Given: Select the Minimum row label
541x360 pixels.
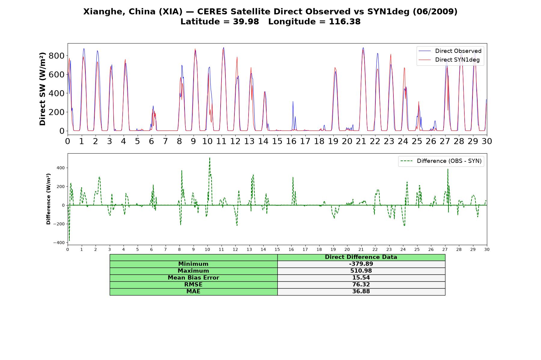Looking at the screenshot, I should 194,264.
